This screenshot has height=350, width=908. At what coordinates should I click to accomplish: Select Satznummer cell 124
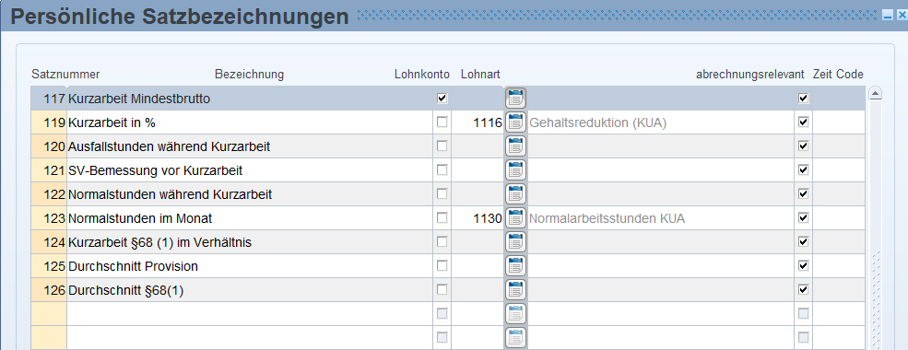click(49, 242)
